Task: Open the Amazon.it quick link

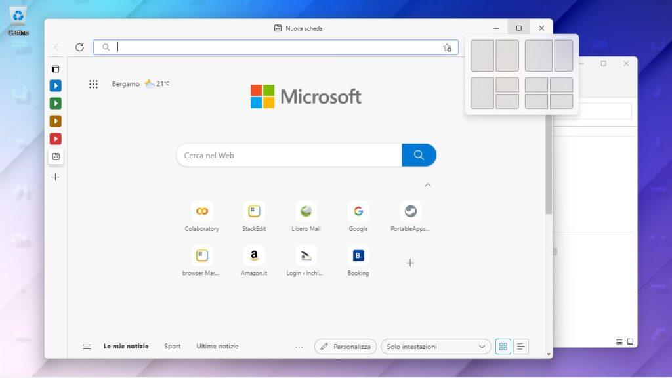Action: tap(254, 261)
